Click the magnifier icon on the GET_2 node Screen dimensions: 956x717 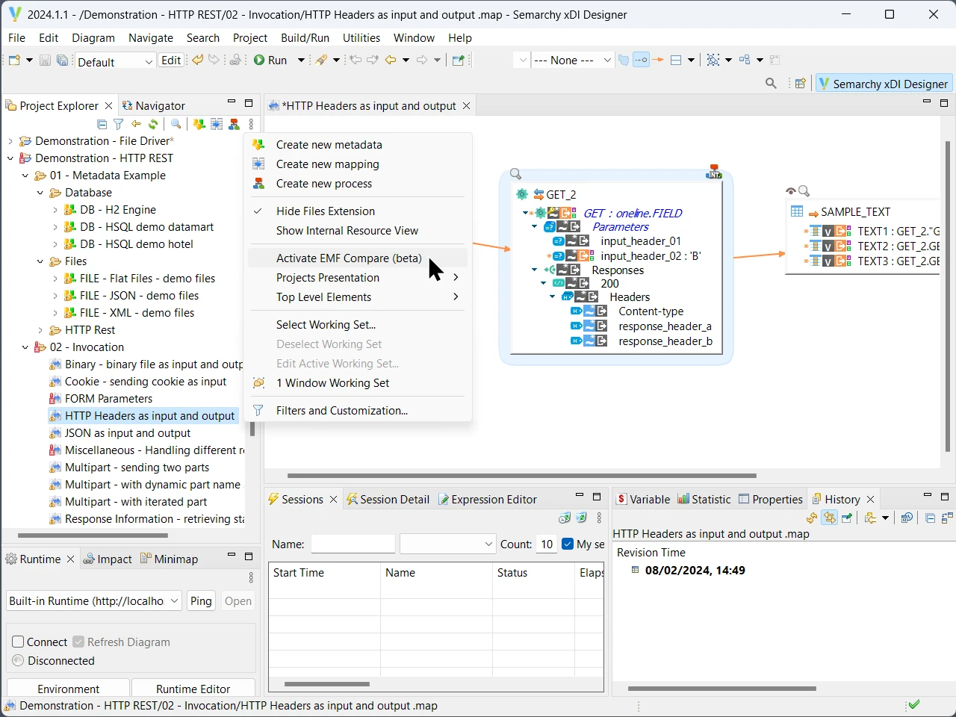(x=515, y=173)
